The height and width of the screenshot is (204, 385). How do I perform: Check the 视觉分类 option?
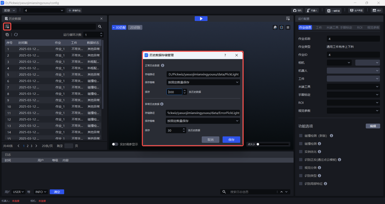[301, 168]
